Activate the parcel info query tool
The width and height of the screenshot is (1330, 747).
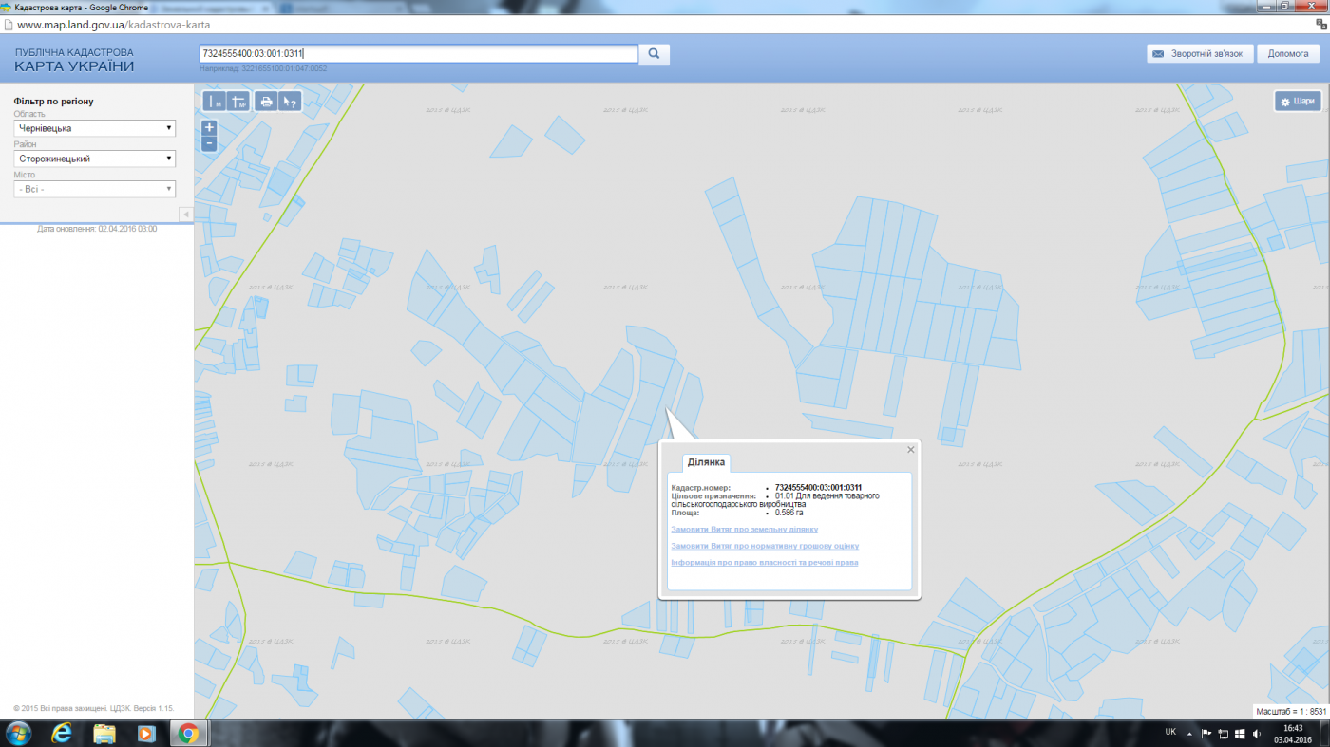tap(291, 102)
